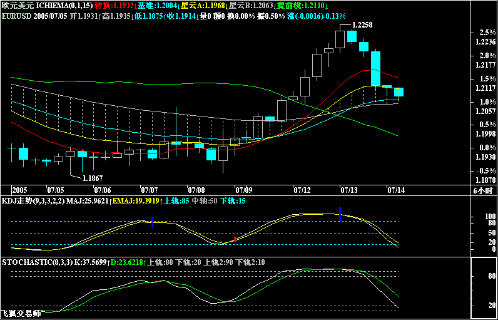Click the 1.1938 price axis label

(x=487, y=157)
